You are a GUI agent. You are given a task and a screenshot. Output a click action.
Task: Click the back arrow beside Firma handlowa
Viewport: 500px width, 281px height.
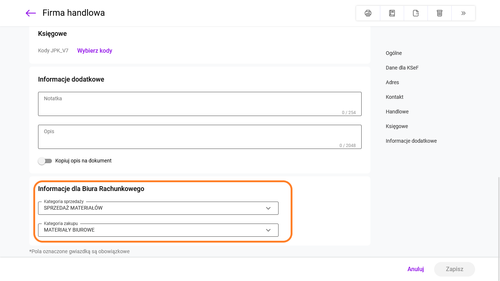tap(31, 13)
